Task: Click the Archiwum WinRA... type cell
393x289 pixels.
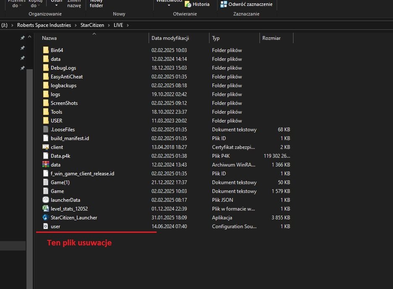Action: [x=233, y=164]
